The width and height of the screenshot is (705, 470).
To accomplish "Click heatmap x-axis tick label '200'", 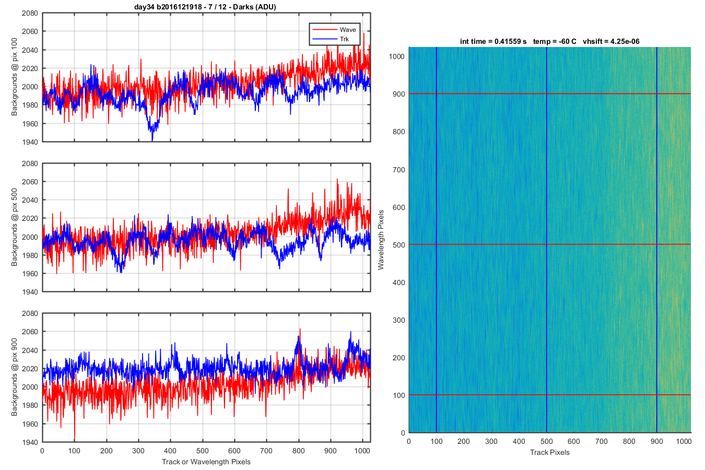I will 464,441.
